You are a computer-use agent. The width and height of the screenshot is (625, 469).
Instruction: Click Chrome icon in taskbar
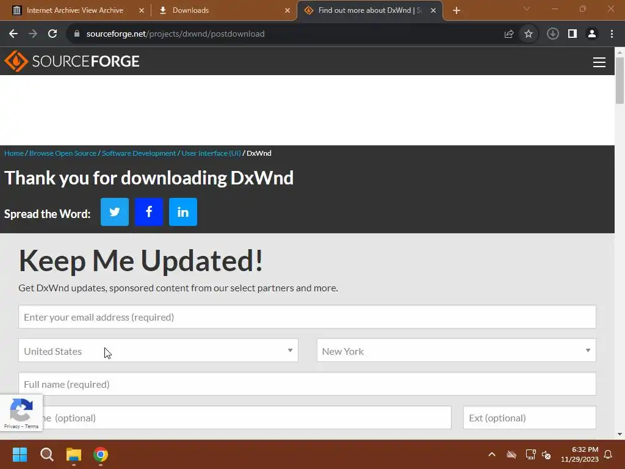(101, 454)
